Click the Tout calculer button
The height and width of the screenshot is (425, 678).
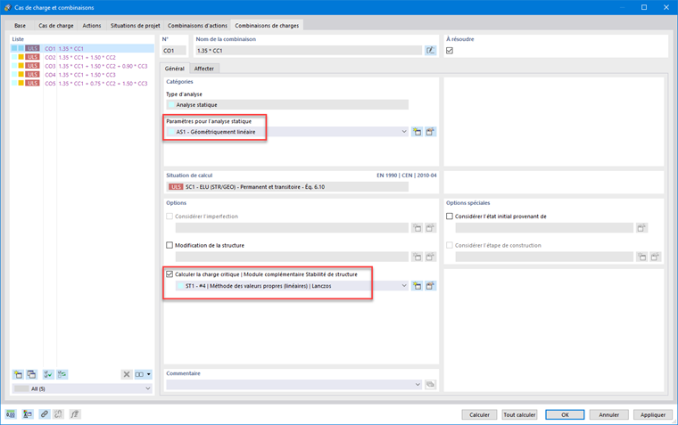519,414
